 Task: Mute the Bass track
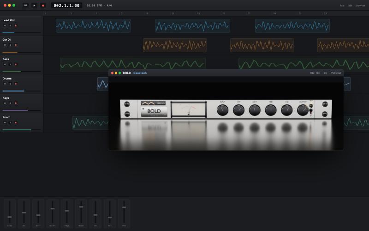coord(5,64)
